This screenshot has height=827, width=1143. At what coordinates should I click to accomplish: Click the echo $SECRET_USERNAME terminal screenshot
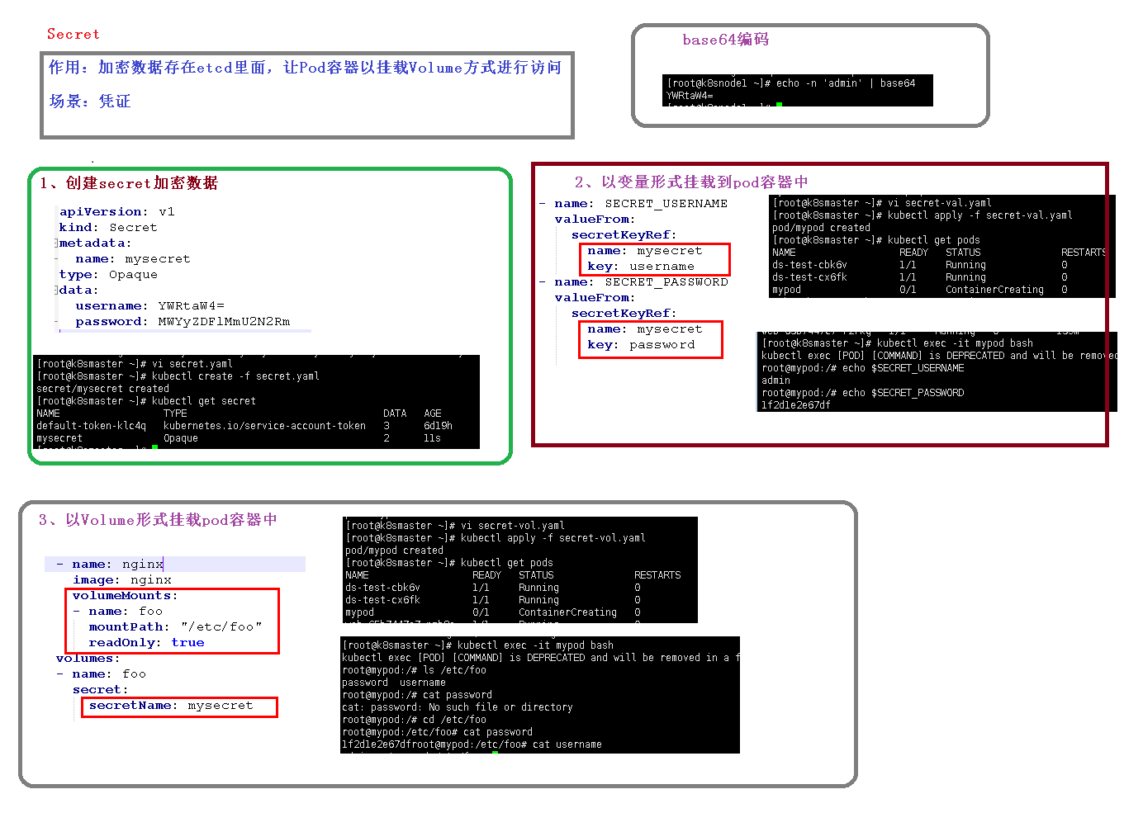pos(937,371)
